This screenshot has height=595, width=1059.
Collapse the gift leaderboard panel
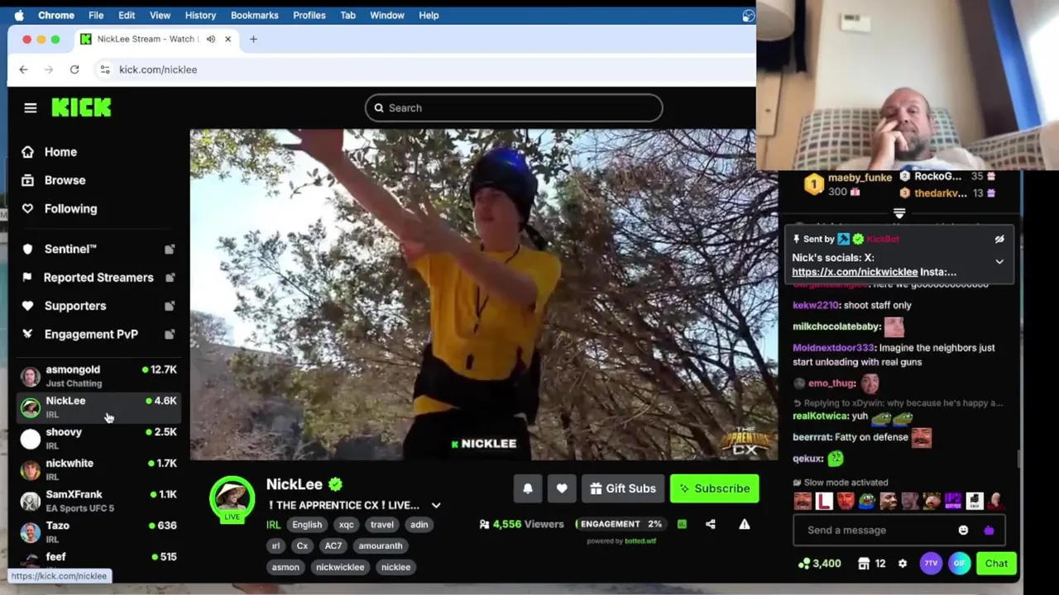pyautogui.click(x=899, y=213)
